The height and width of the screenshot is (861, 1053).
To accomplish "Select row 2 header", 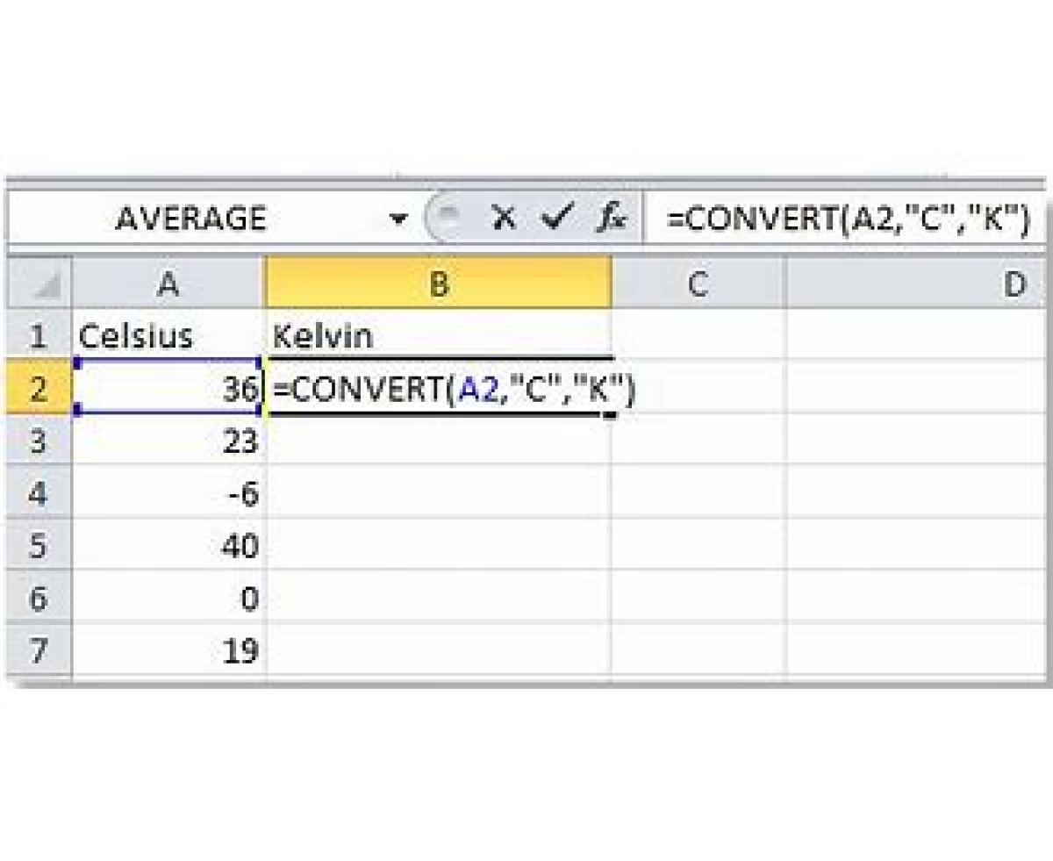I will (39, 388).
